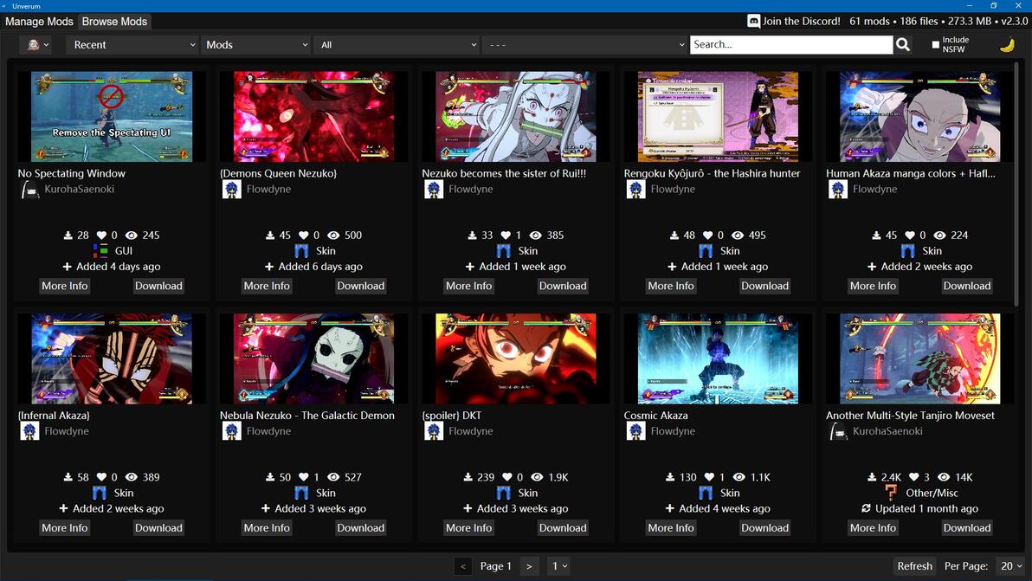
Task: Go to previous page with < button
Action: 463,566
